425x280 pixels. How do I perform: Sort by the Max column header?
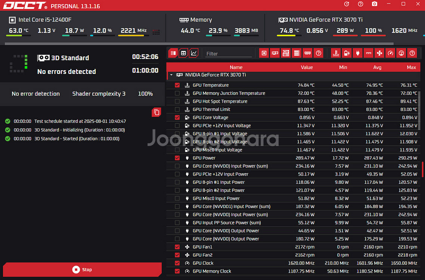pyautogui.click(x=412, y=67)
